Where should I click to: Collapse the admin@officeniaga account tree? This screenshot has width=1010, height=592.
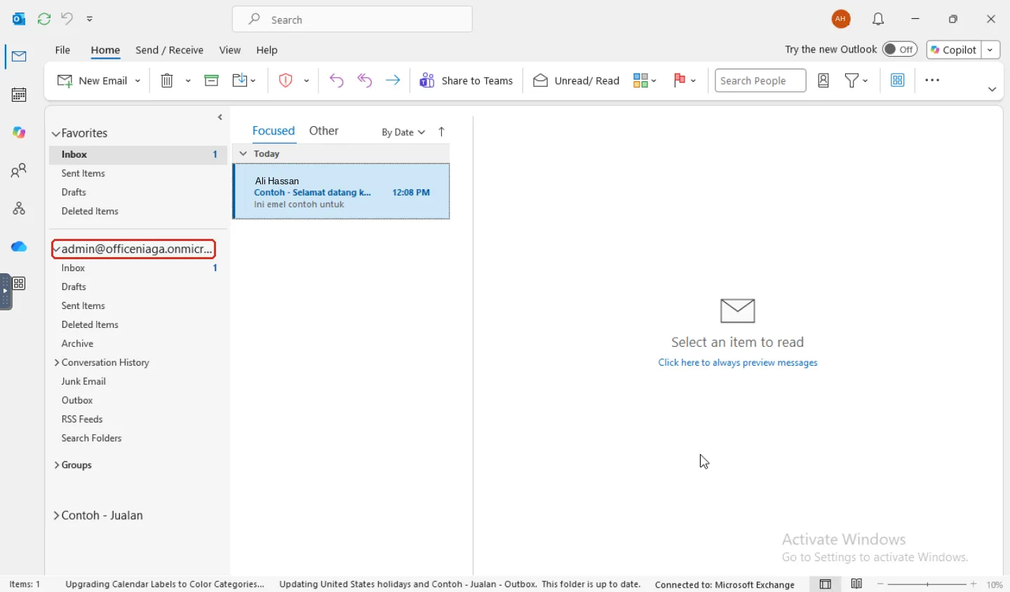tap(57, 249)
